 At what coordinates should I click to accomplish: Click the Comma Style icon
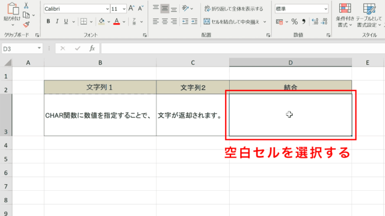(x=304, y=22)
